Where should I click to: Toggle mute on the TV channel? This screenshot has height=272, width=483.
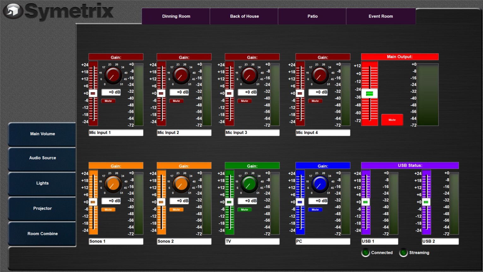244,210
